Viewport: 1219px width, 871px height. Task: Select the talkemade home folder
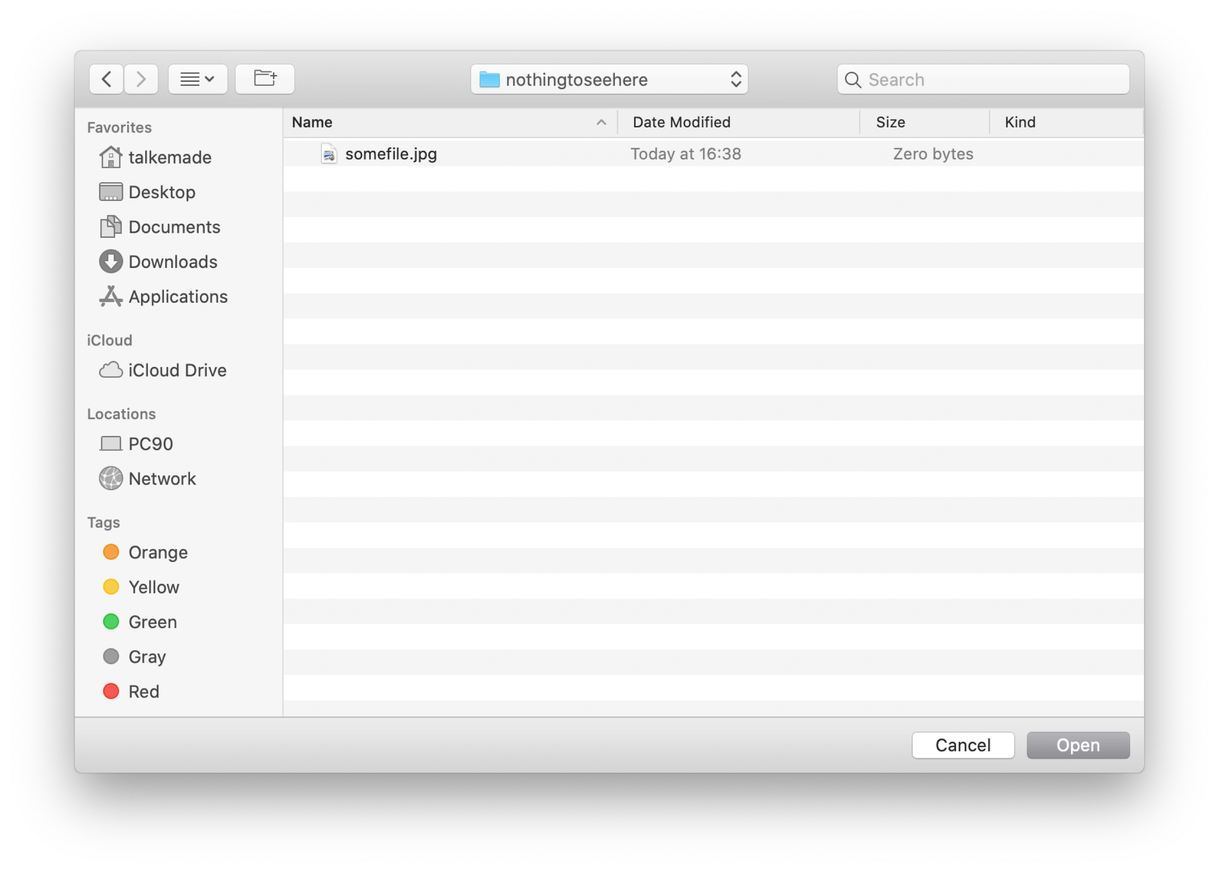[170, 157]
